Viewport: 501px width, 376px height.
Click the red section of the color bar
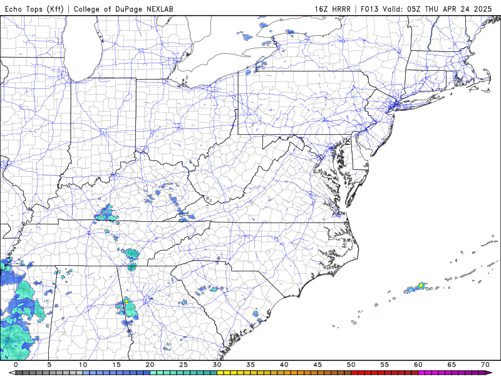[385, 373]
